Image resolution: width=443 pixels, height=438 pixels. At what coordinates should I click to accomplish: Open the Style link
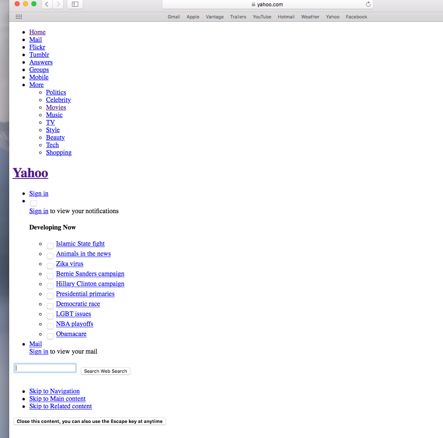coord(53,130)
